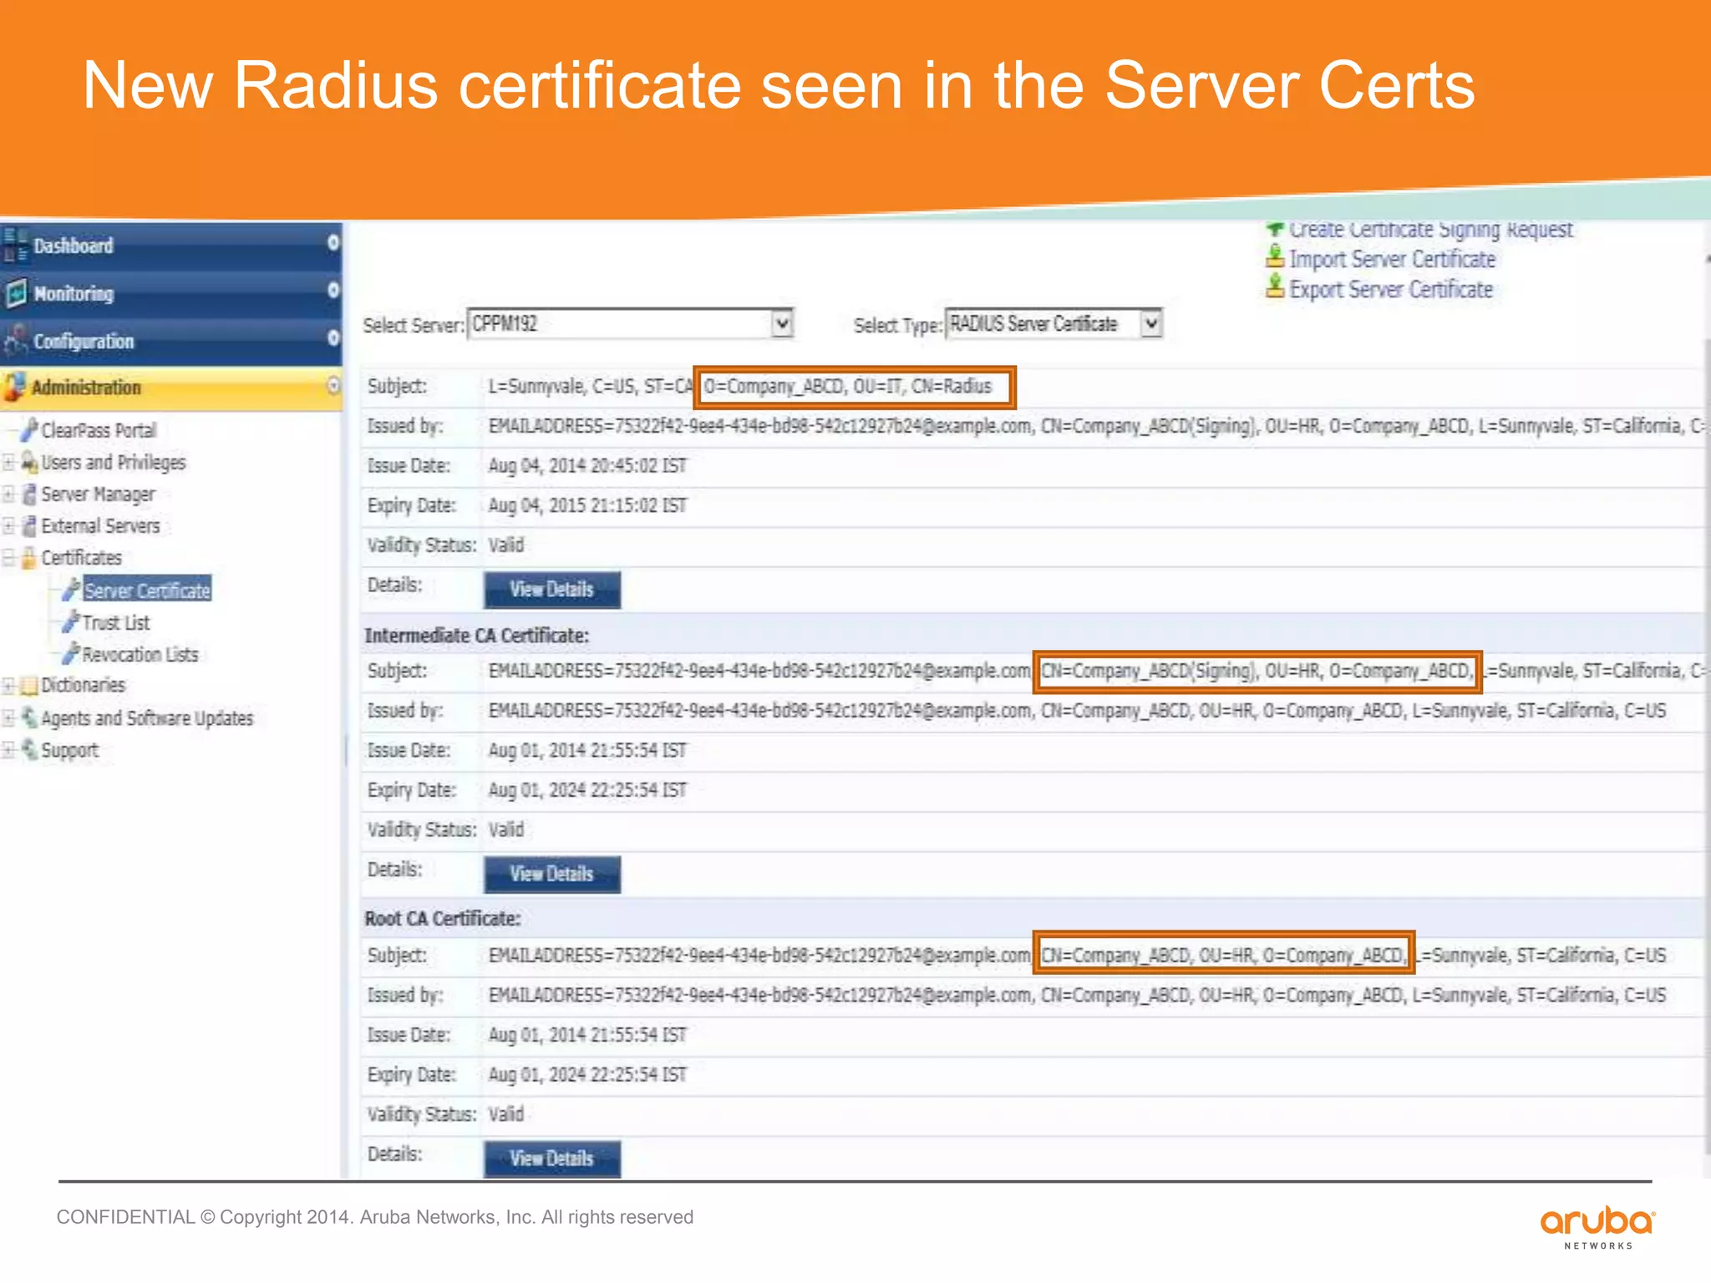
Task: Collapse the Certificates tree node
Action: [x=8, y=557]
